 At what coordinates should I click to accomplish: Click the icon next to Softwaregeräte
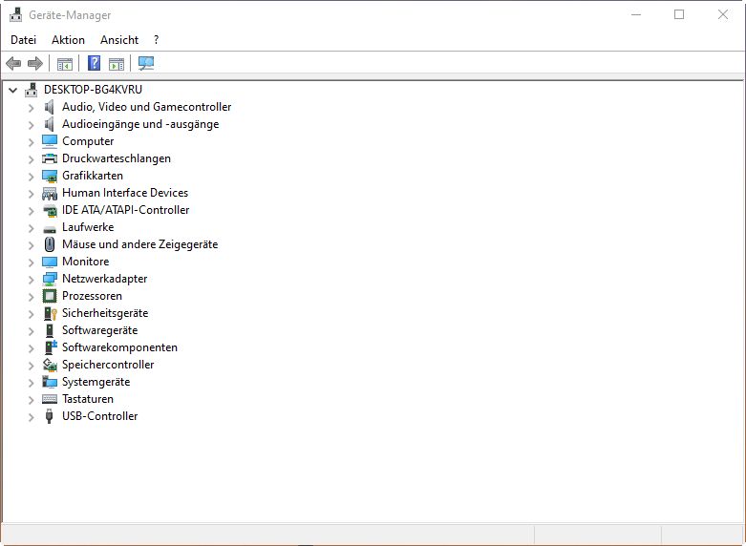(x=50, y=330)
